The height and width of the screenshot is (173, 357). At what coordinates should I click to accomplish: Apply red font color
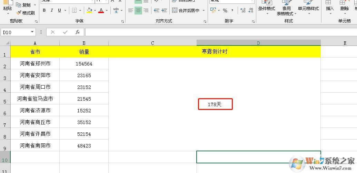tap(101, 10)
